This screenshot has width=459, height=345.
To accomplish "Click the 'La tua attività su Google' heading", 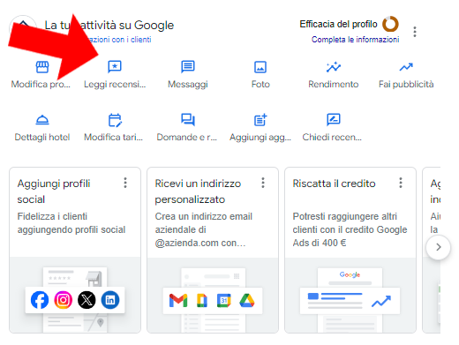I will 109,26.
